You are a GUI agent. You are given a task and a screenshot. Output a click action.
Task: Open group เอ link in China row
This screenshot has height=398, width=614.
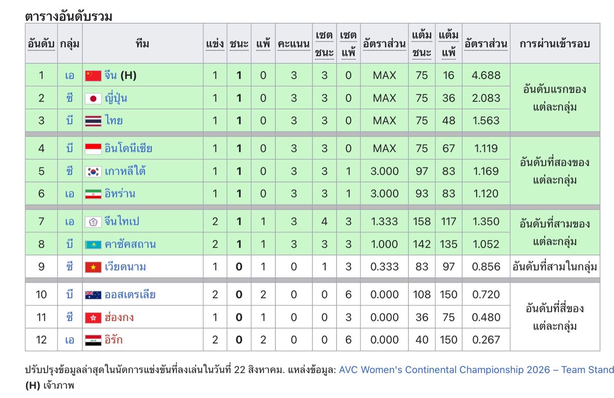pos(70,76)
